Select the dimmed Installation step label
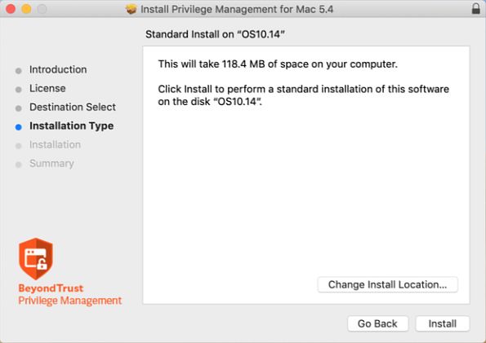The width and height of the screenshot is (486, 343). (x=55, y=145)
